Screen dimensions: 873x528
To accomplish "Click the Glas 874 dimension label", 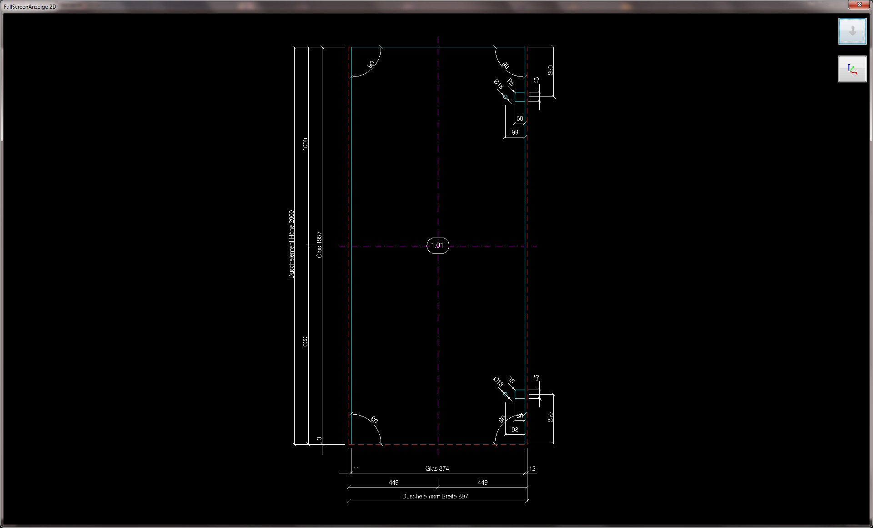I will [x=437, y=468].
